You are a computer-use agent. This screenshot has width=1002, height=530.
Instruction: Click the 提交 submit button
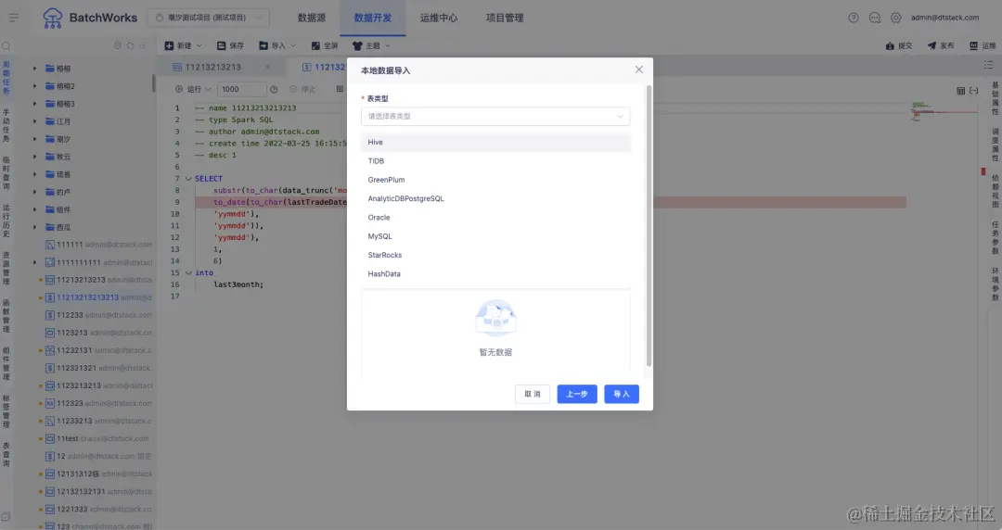click(x=899, y=46)
